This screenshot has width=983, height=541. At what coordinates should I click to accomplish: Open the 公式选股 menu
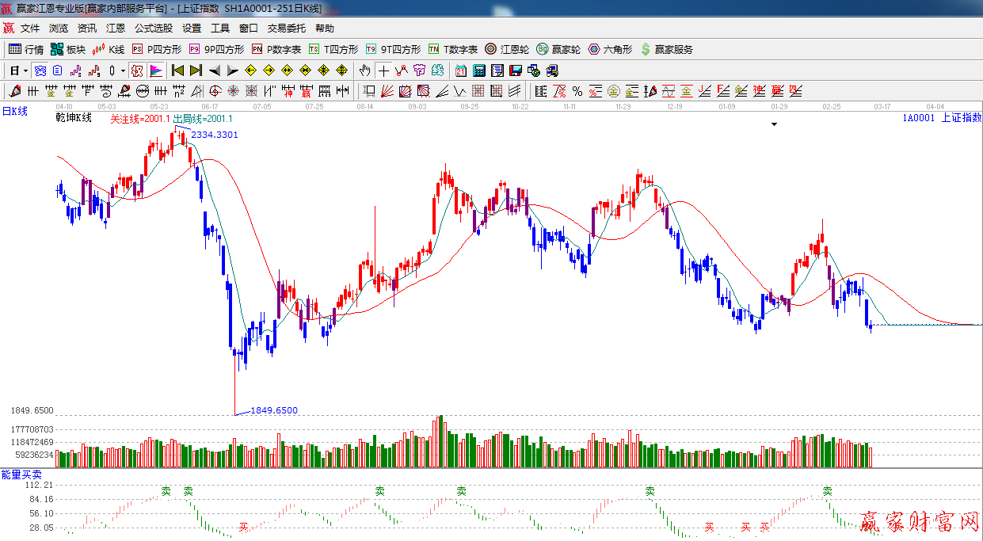tap(153, 28)
